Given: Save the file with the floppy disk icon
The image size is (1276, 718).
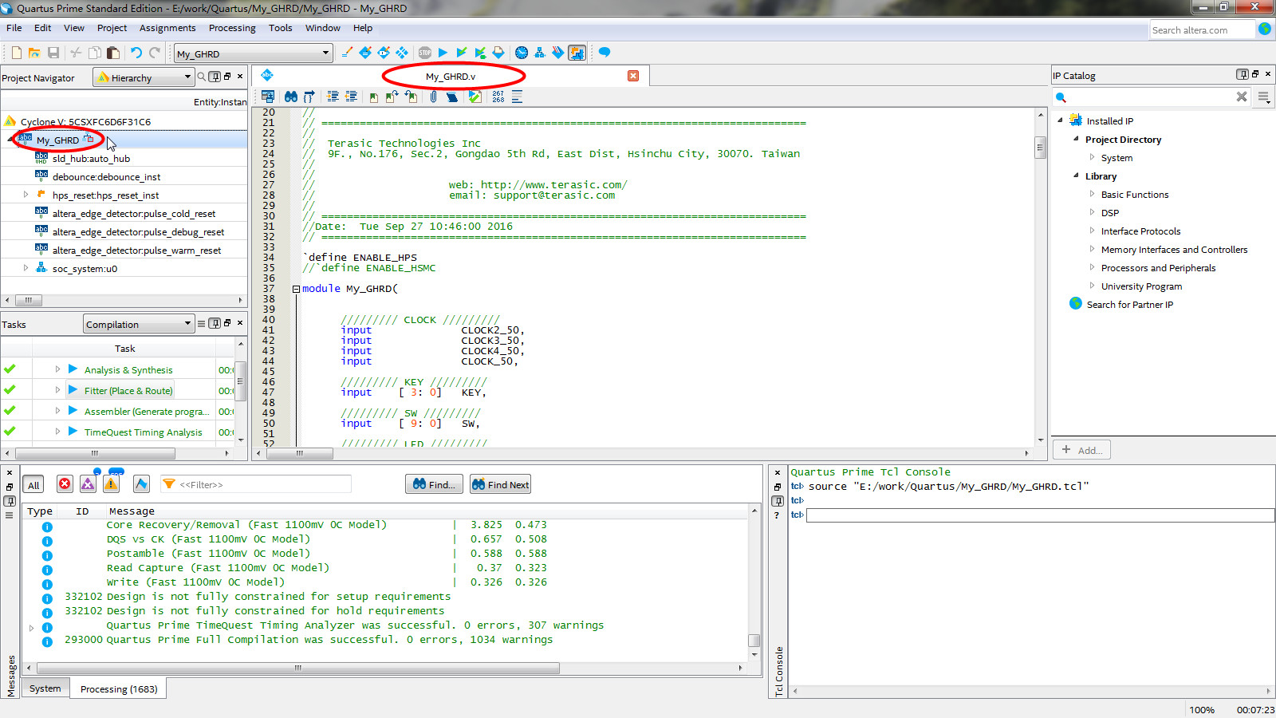Looking at the screenshot, I should tap(53, 53).
